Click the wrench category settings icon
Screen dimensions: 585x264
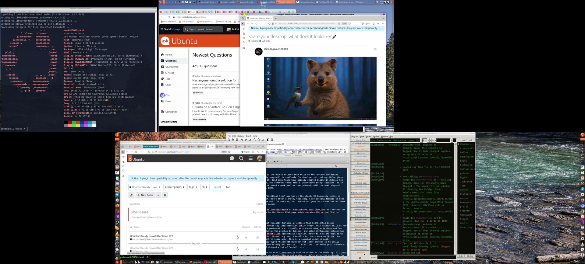131,195
